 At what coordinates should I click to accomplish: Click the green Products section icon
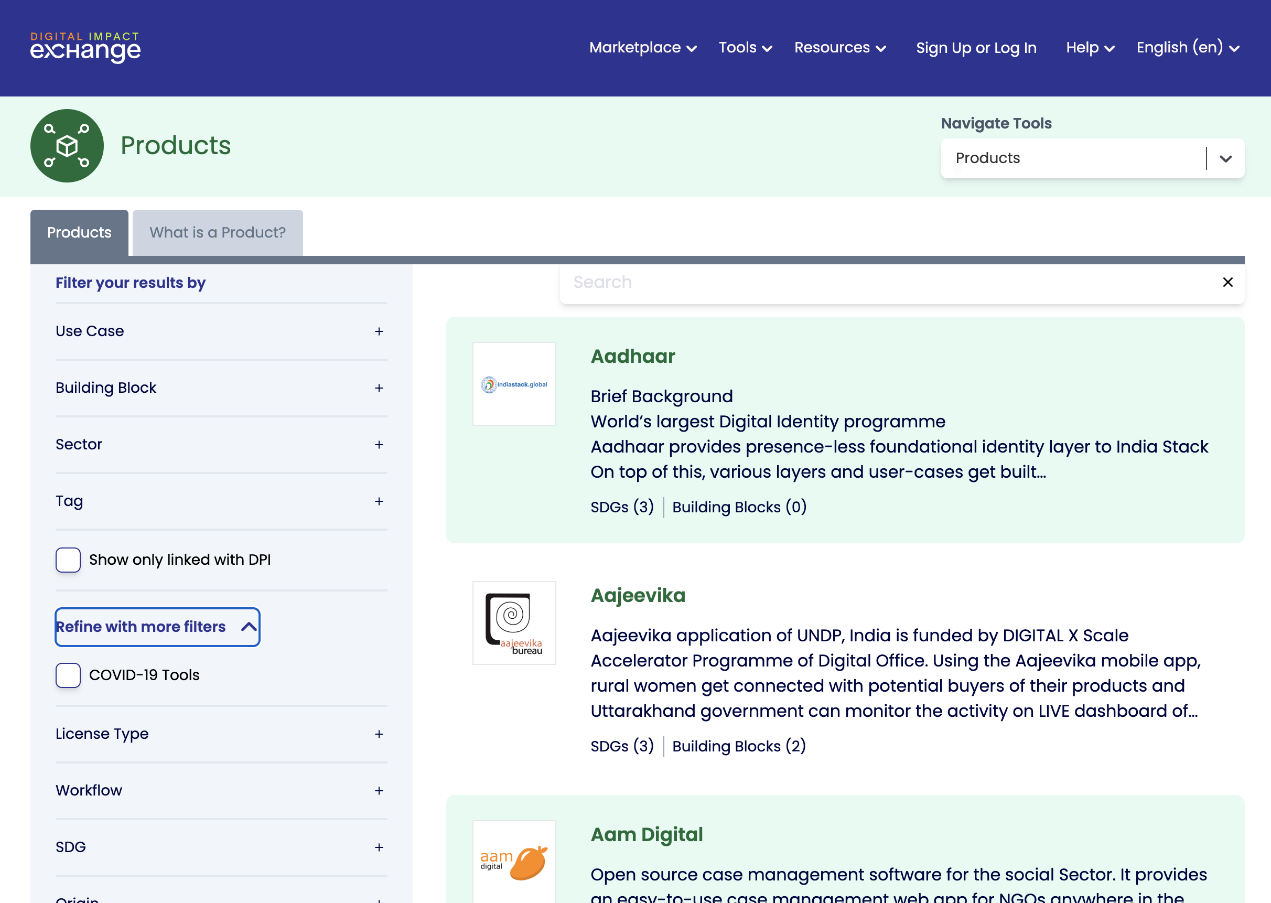point(67,146)
